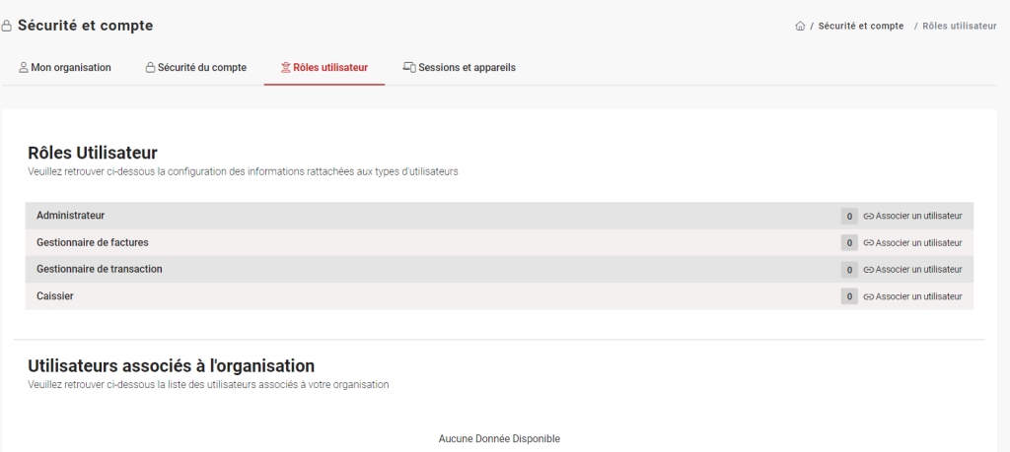The width and height of the screenshot is (1010, 452).
Task: Click the padlock icon on the Sécurité du compte tab
Action: (x=150, y=68)
